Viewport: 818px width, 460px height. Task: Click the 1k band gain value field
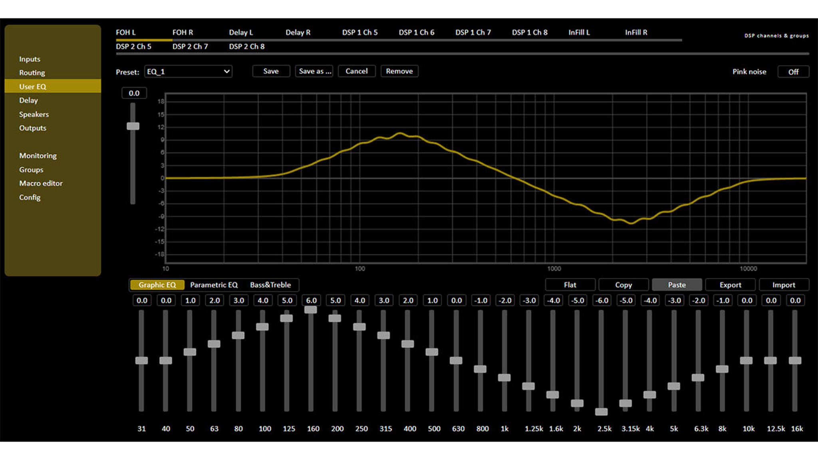(x=505, y=300)
